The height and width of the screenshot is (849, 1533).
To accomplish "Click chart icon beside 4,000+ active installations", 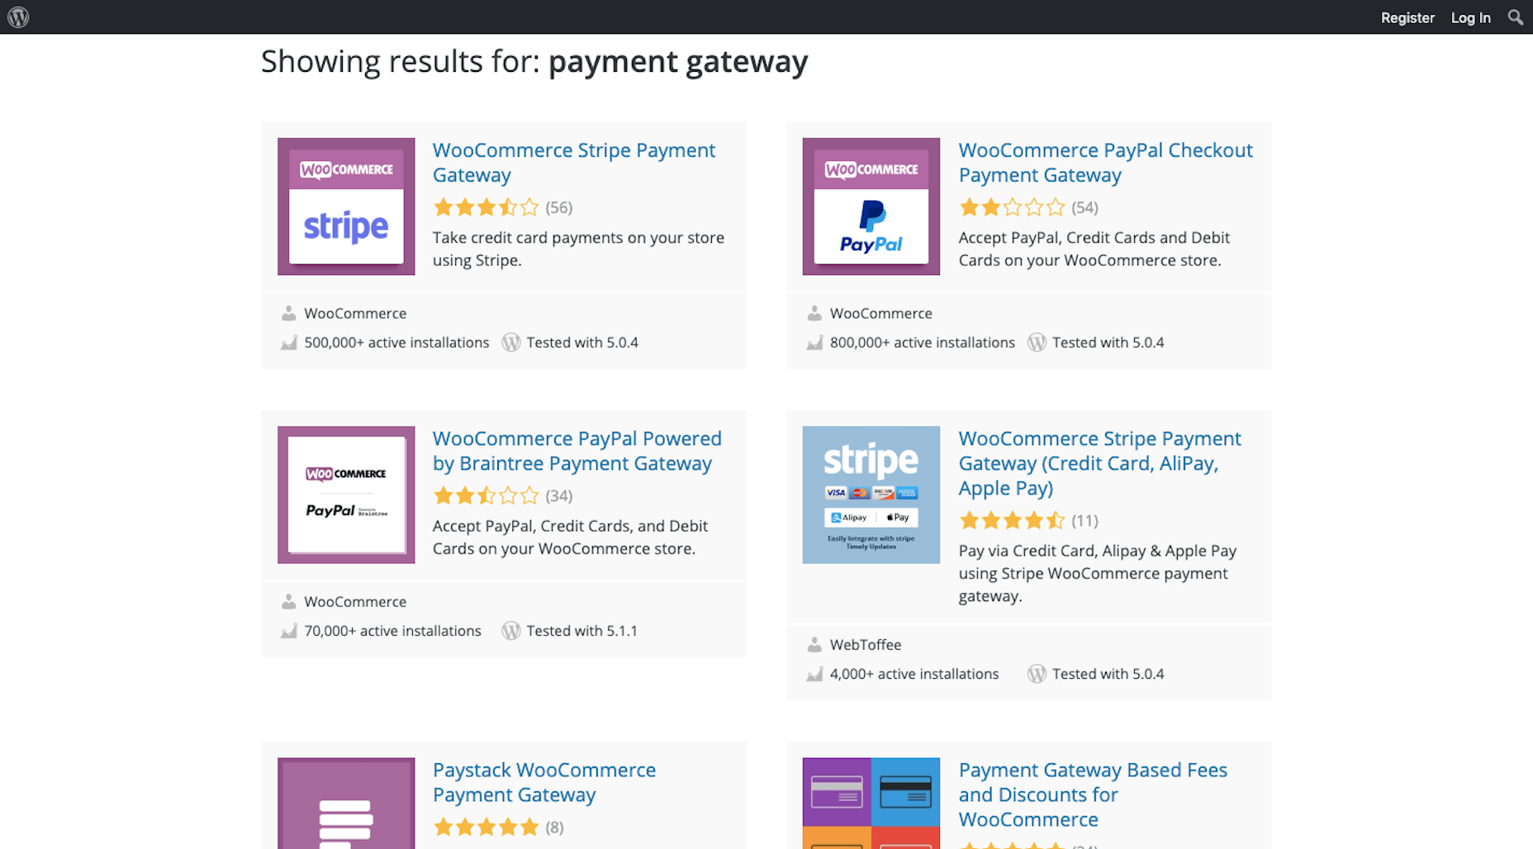I will tap(814, 673).
